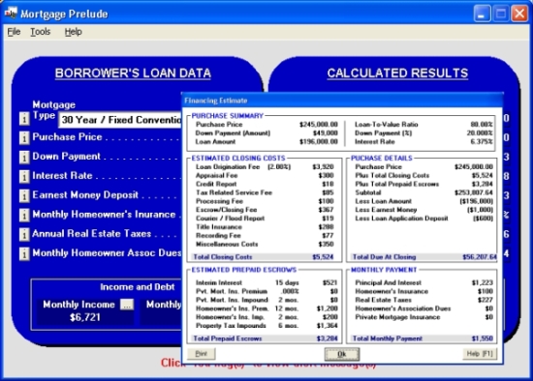The width and height of the screenshot is (533, 381).
Task: Click the info icon beside Purchase Price
Action: tap(24, 138)
